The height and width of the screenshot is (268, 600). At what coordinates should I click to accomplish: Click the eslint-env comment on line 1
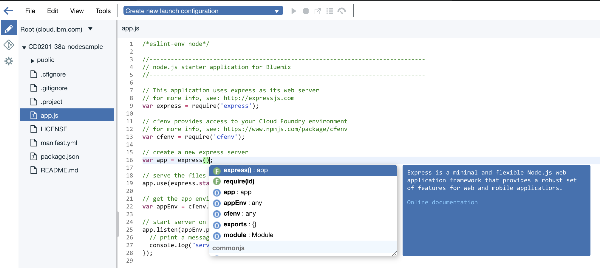tap(176, 44)
